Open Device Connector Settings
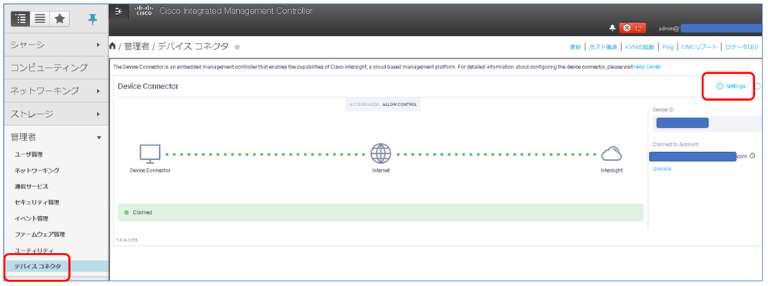Screen dimensions: 768x286 pos(730,86)
